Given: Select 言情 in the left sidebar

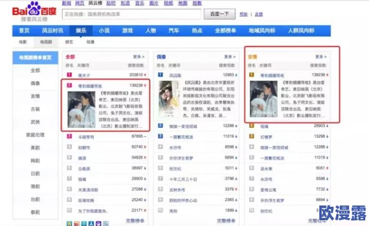Looking at the screenshot, I should pos(35,96).
